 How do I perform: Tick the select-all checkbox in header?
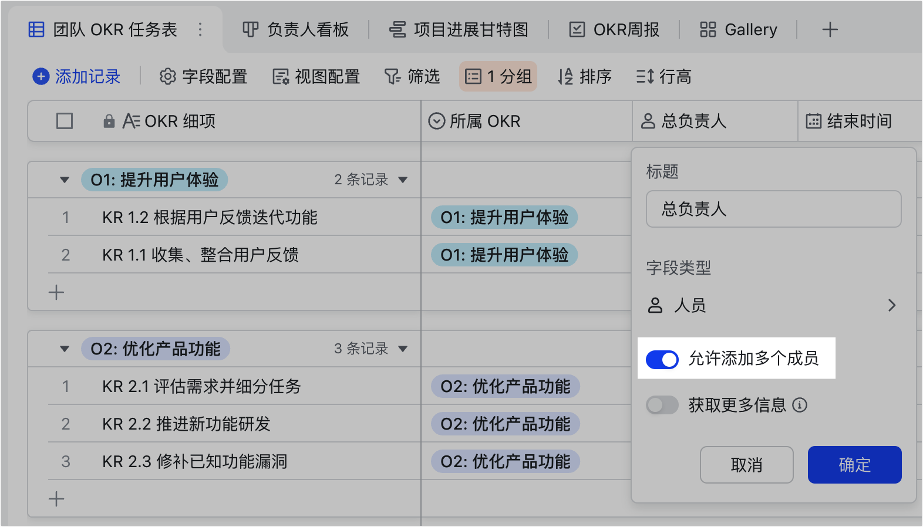click(65, 121)
